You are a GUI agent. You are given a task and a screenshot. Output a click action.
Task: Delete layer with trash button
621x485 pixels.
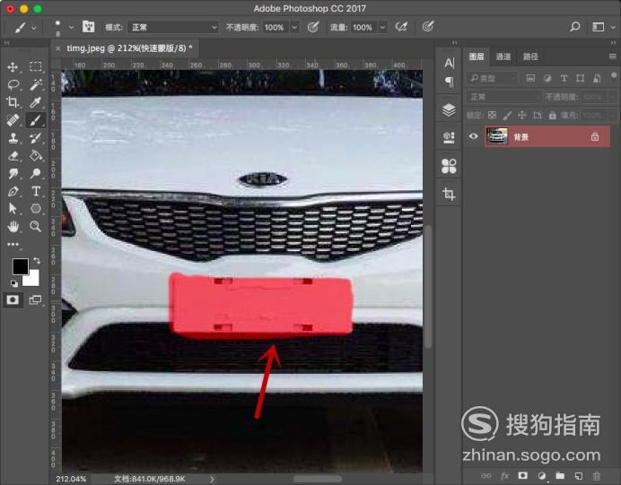pyautogui.click(x=597, y=475)
